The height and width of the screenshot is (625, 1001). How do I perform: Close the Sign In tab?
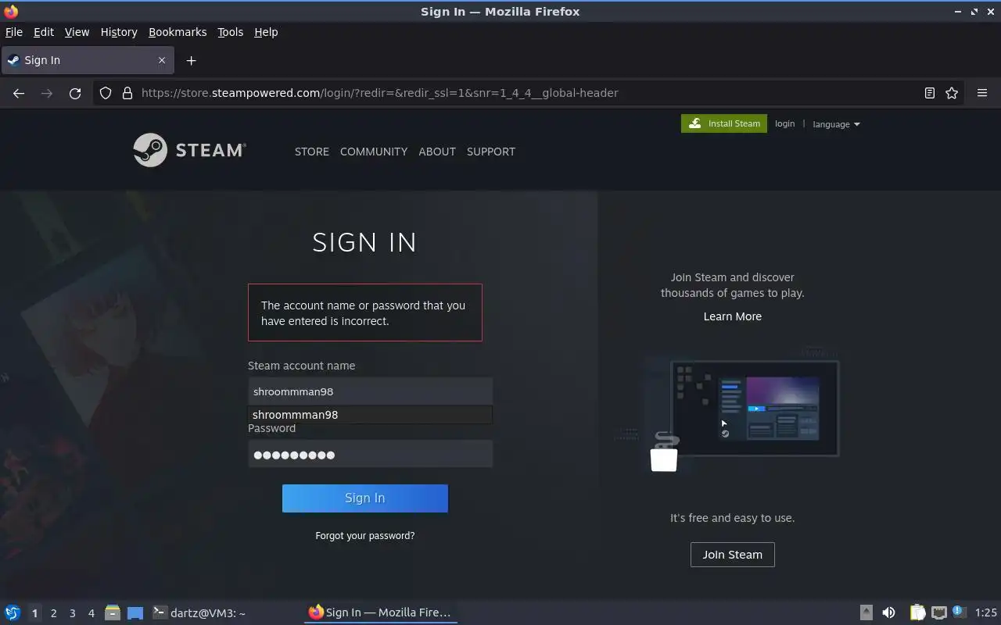162,60
